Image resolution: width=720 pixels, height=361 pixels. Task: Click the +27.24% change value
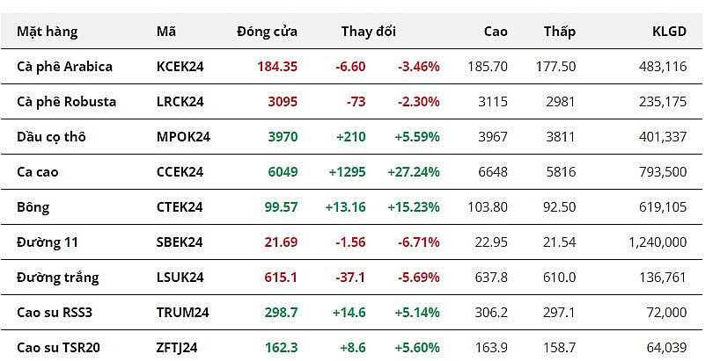tap(414, 171)
